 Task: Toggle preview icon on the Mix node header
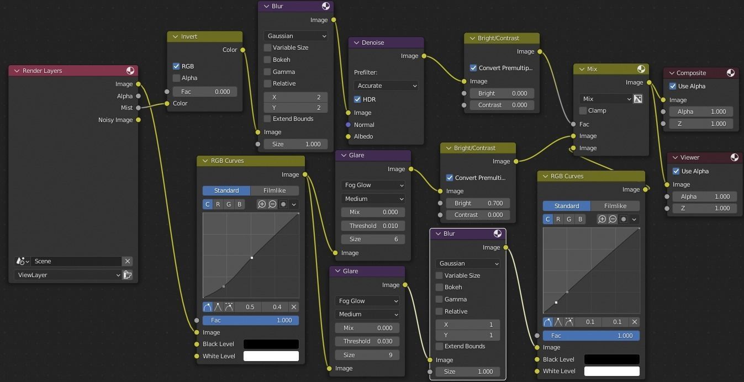tap(641, 69)
